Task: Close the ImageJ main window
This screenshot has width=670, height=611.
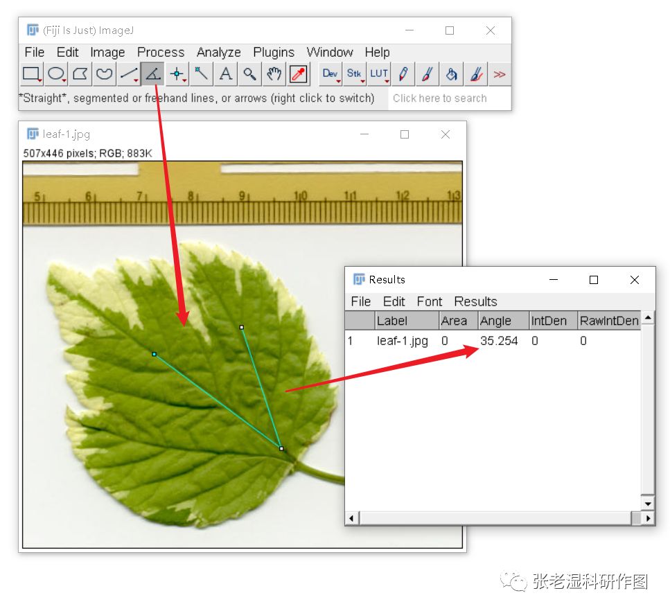Action: coord(490,30)
